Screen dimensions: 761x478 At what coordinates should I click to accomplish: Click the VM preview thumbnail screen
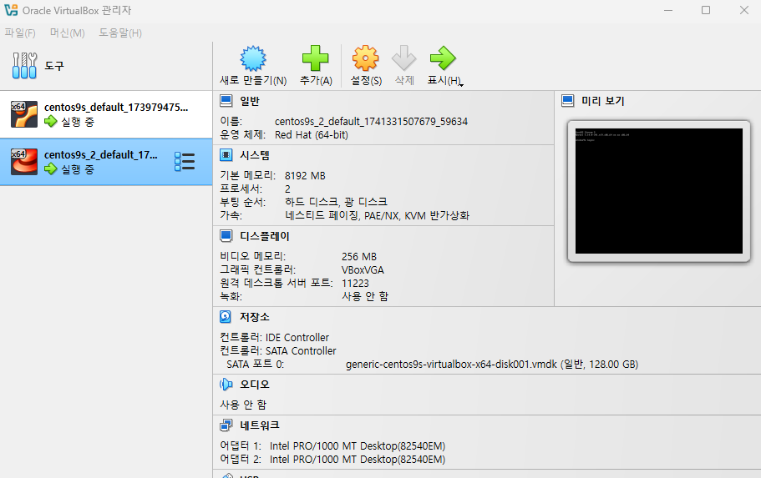pos(658,191)
